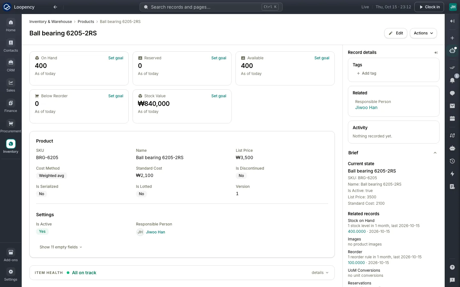Open Jiwoo Han under Related
The width and height of the screenshot is (460, 287).
[x=366, y=107]
